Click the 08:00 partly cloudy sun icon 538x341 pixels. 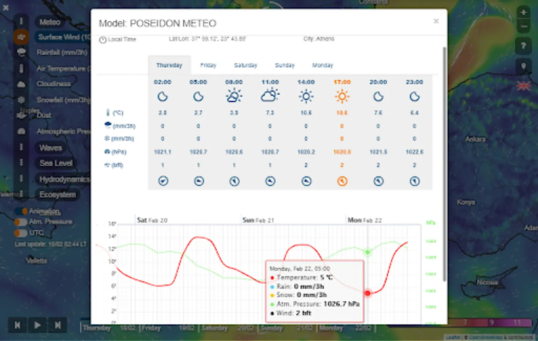click(234, 95)
